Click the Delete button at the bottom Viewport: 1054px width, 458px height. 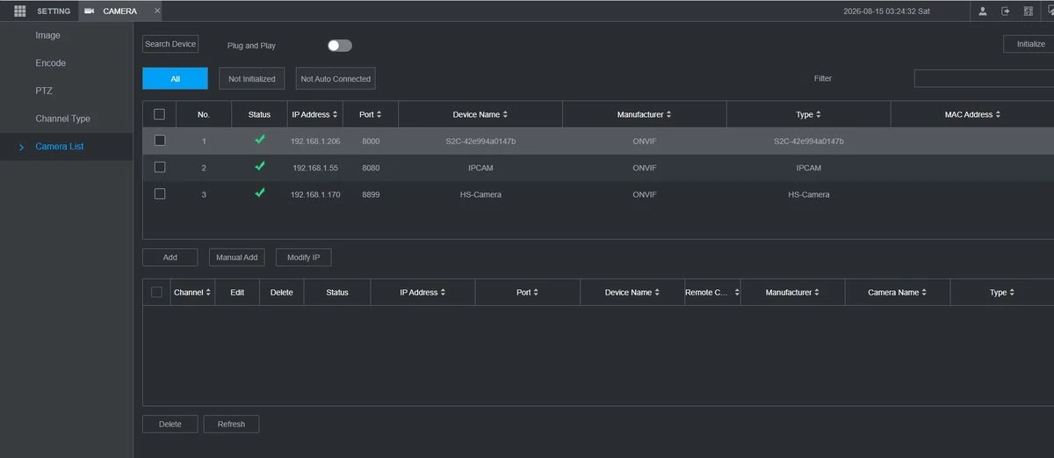tap(170, 424)
